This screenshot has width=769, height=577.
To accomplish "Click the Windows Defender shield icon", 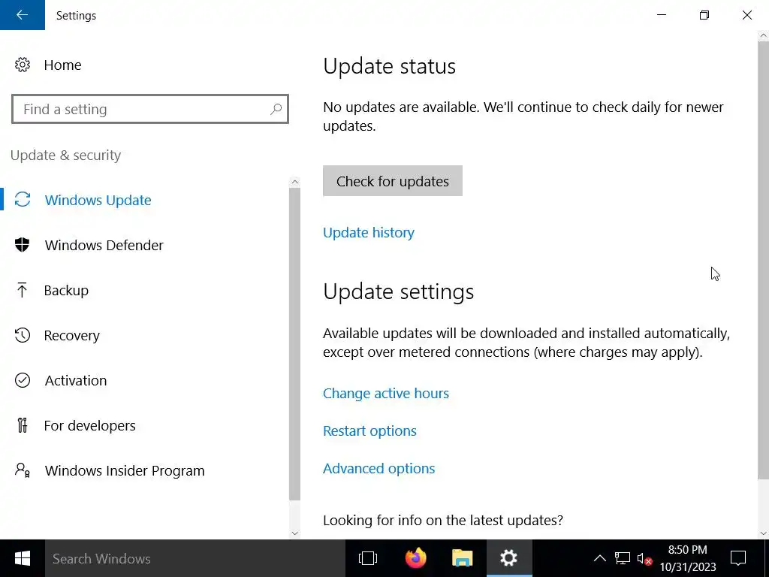I will [x=22, y=245].
